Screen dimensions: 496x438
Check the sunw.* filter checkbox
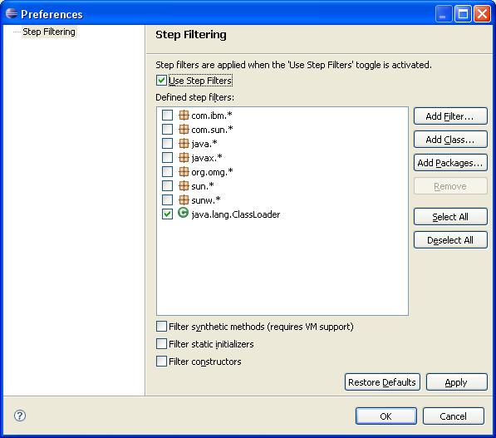pos(167,199)
